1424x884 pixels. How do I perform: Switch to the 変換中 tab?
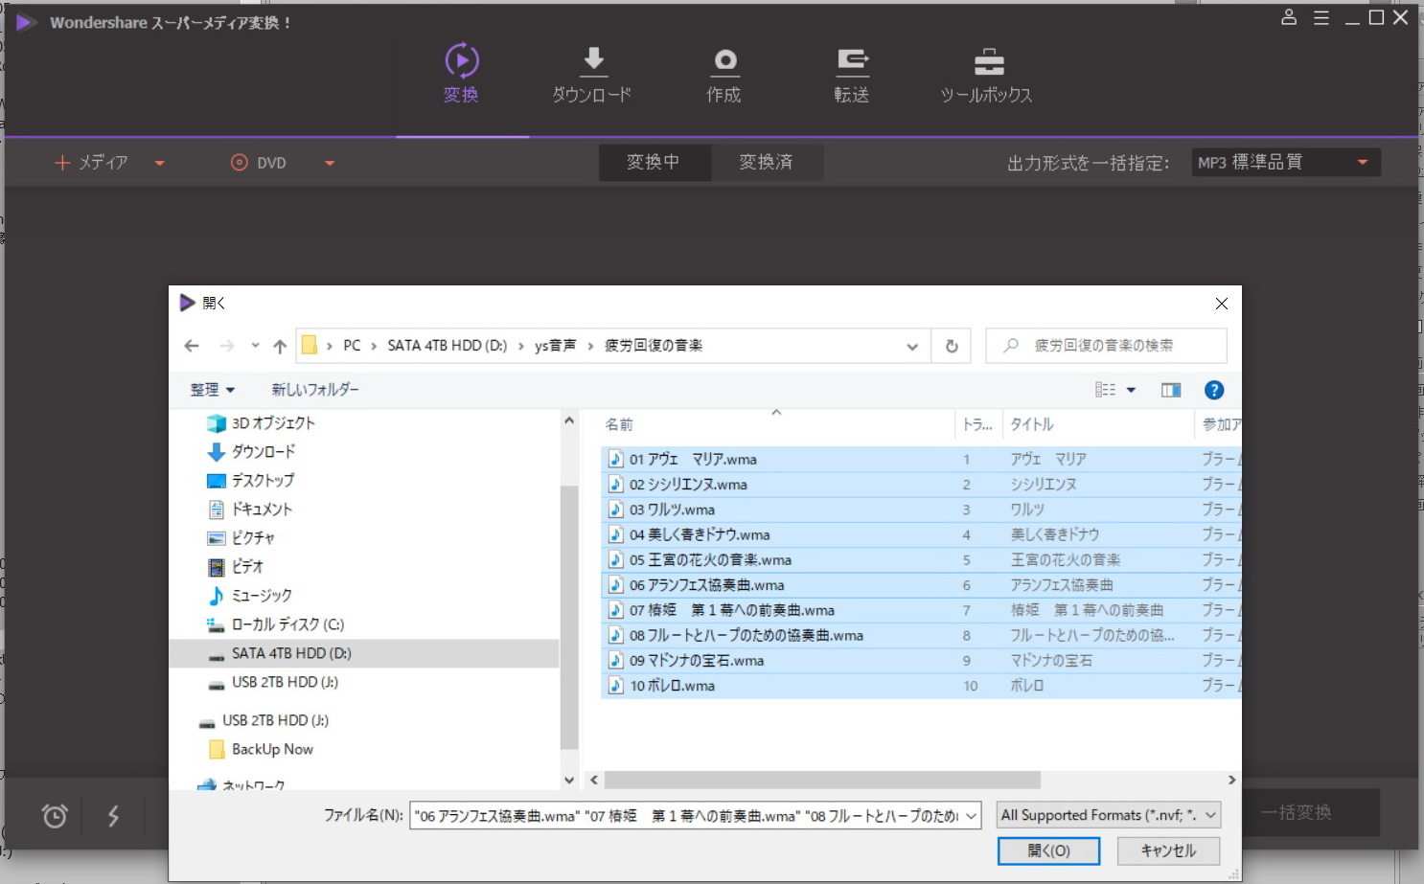point(654,163)
